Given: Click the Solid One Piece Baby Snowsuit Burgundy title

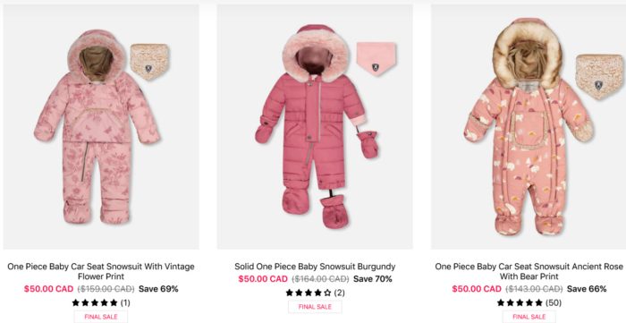Looking at the screenshot, I should pyautogui.click(x=315, y=267).
